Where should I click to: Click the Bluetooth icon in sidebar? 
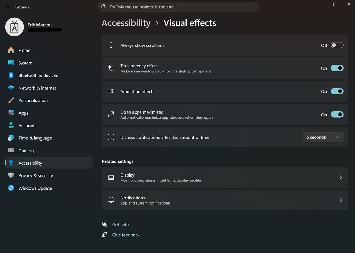tap(11, 75)
